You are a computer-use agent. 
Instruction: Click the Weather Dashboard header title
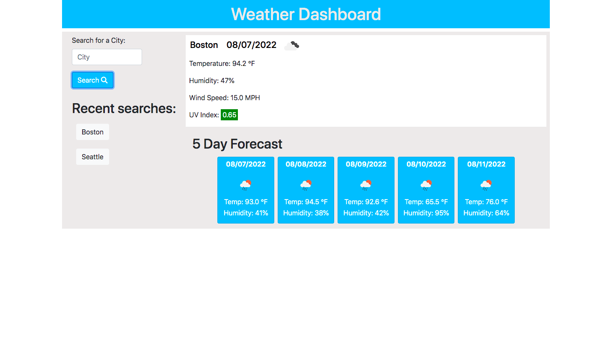(306, 14)
